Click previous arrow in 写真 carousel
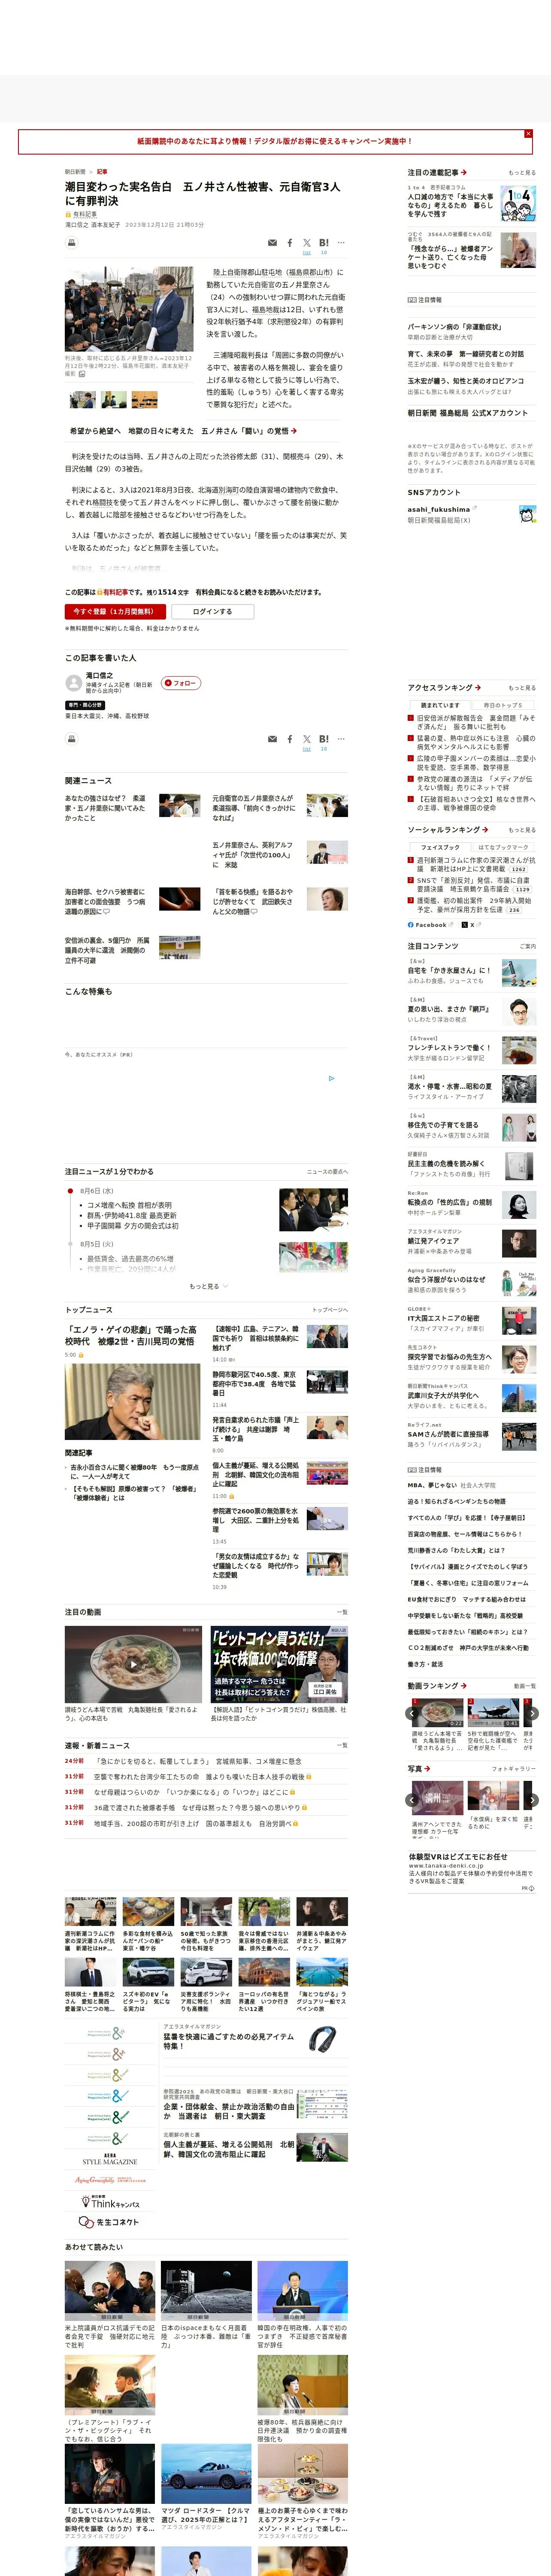 (412, 1800)
